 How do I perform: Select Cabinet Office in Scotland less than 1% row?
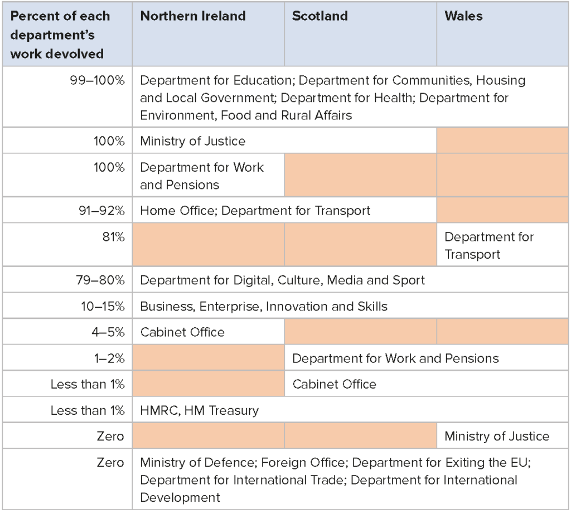[427, 384]
